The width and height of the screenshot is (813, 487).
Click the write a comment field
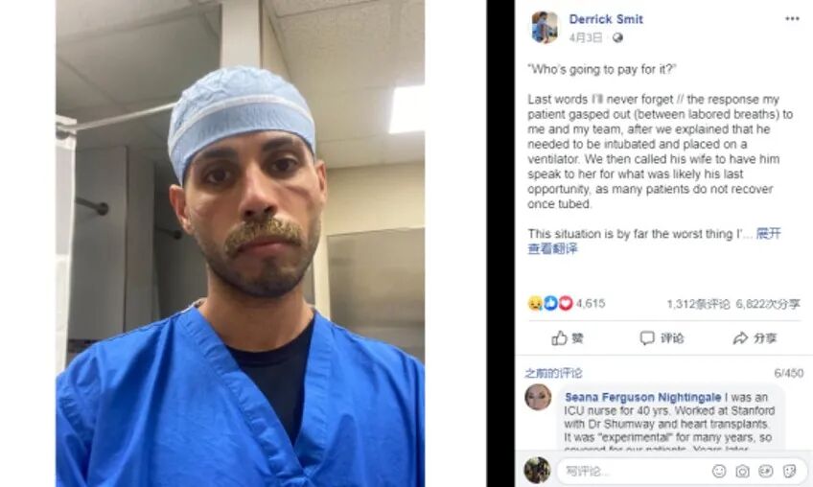tap(634, 471)
